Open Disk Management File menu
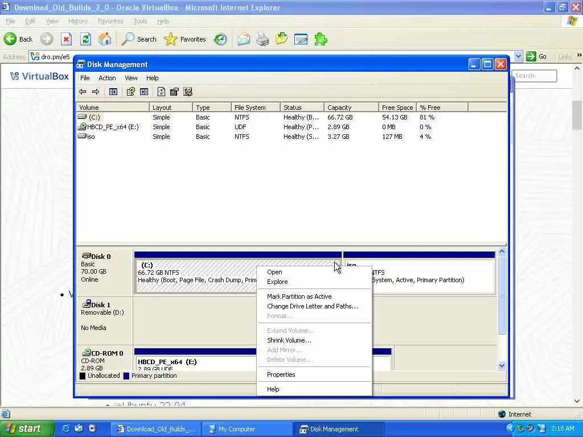The image size is (583, 437). point(85,78)
